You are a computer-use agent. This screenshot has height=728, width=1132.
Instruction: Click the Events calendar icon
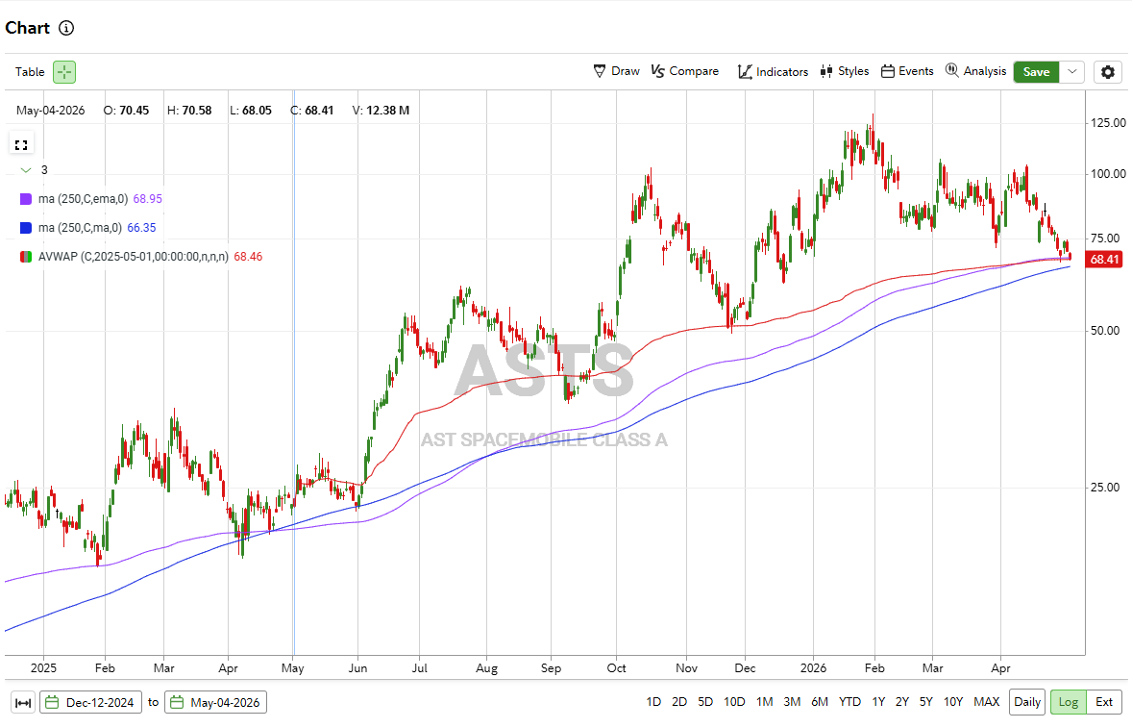888,71
